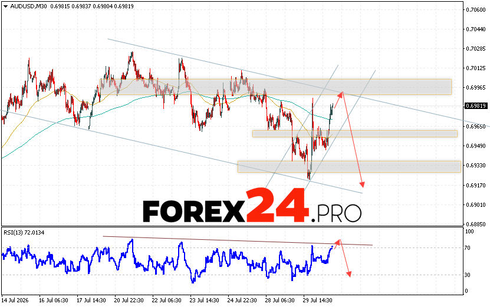Select the current price label 0.69819
This screenshot has height=307, width=490.
coord(476,106)
